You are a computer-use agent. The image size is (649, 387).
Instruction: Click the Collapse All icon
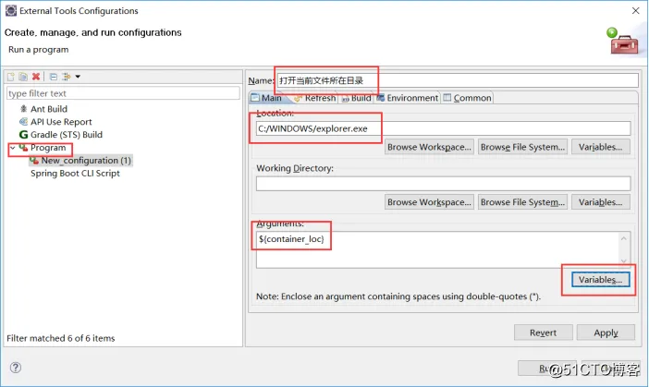[x=54, y=77]
